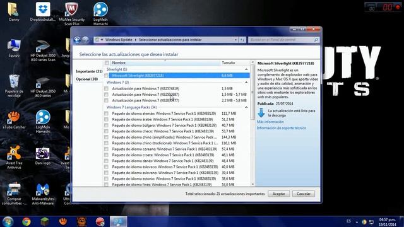404x227 pixels.
Task: Check the Windows 7 update sized 2,2 MB - 5,8 MB
Action: pyautogui.click(x=106, y=100)
